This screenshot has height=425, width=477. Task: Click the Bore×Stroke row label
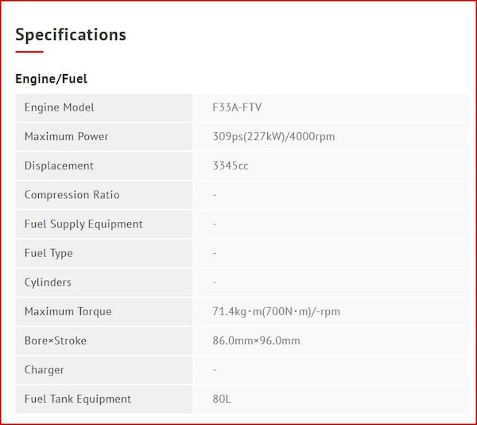55,341
